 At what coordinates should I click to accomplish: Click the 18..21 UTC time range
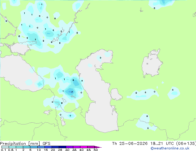162,144
